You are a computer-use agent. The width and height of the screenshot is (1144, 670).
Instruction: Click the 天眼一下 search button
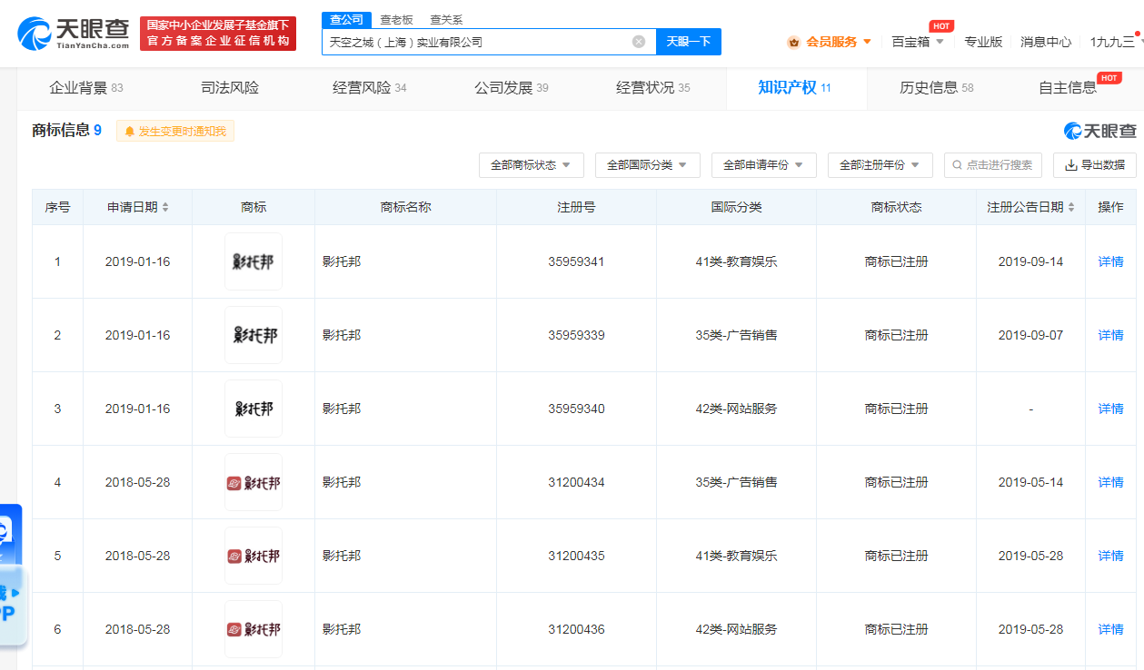point(689,42)
